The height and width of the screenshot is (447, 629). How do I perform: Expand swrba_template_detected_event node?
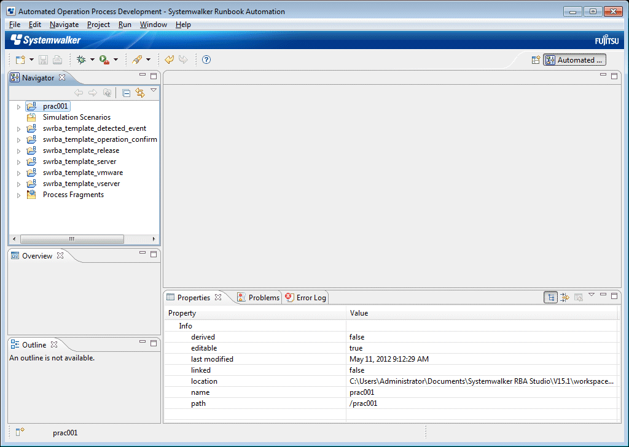pos(18,129)
